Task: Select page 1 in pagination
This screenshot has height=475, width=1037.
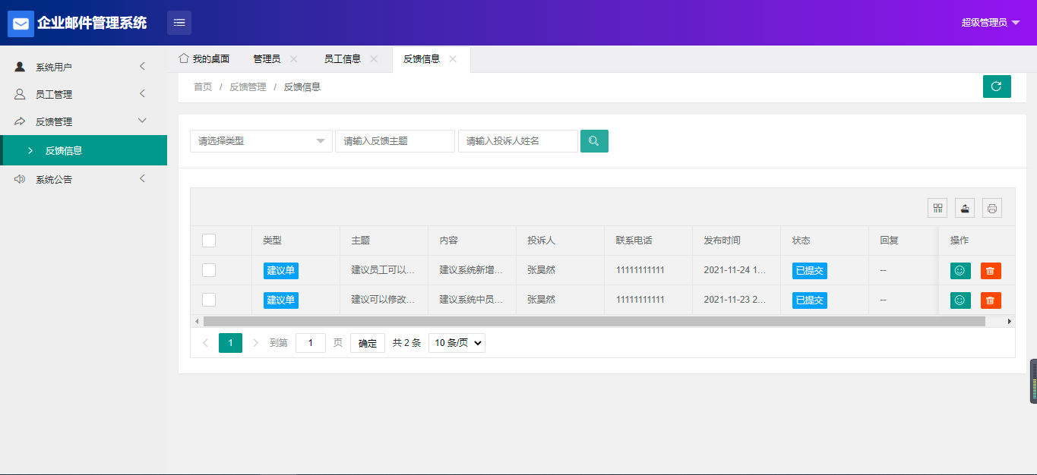Action: pyautogui.click(x=230, y=343)
